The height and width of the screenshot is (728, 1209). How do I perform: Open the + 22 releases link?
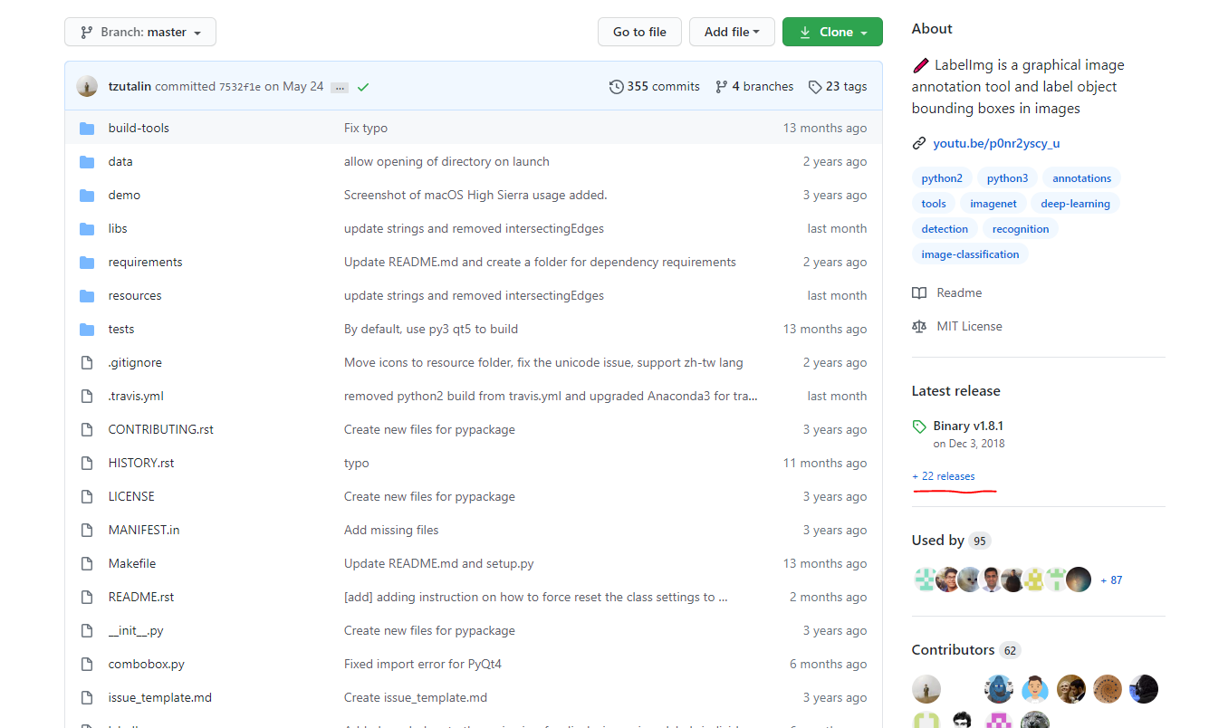[x=944, y=476]
